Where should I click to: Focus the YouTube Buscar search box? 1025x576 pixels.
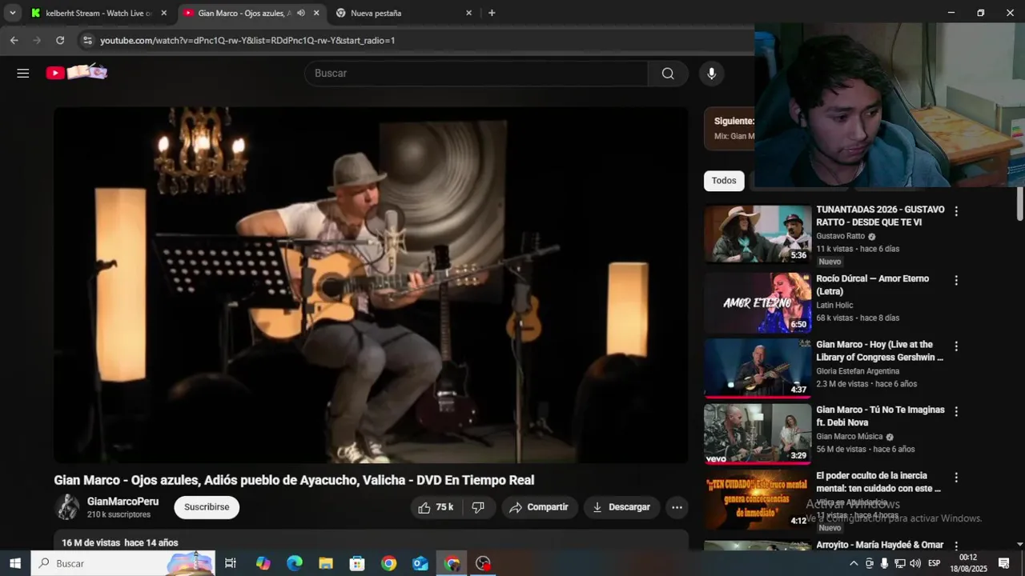[x=476, y=73]
